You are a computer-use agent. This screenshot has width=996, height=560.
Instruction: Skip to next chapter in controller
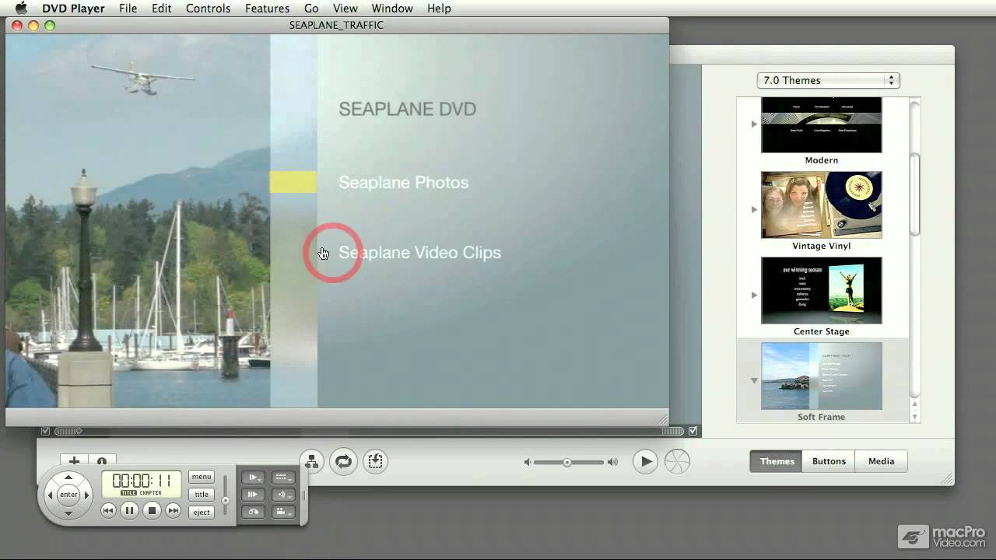[174, 510]
